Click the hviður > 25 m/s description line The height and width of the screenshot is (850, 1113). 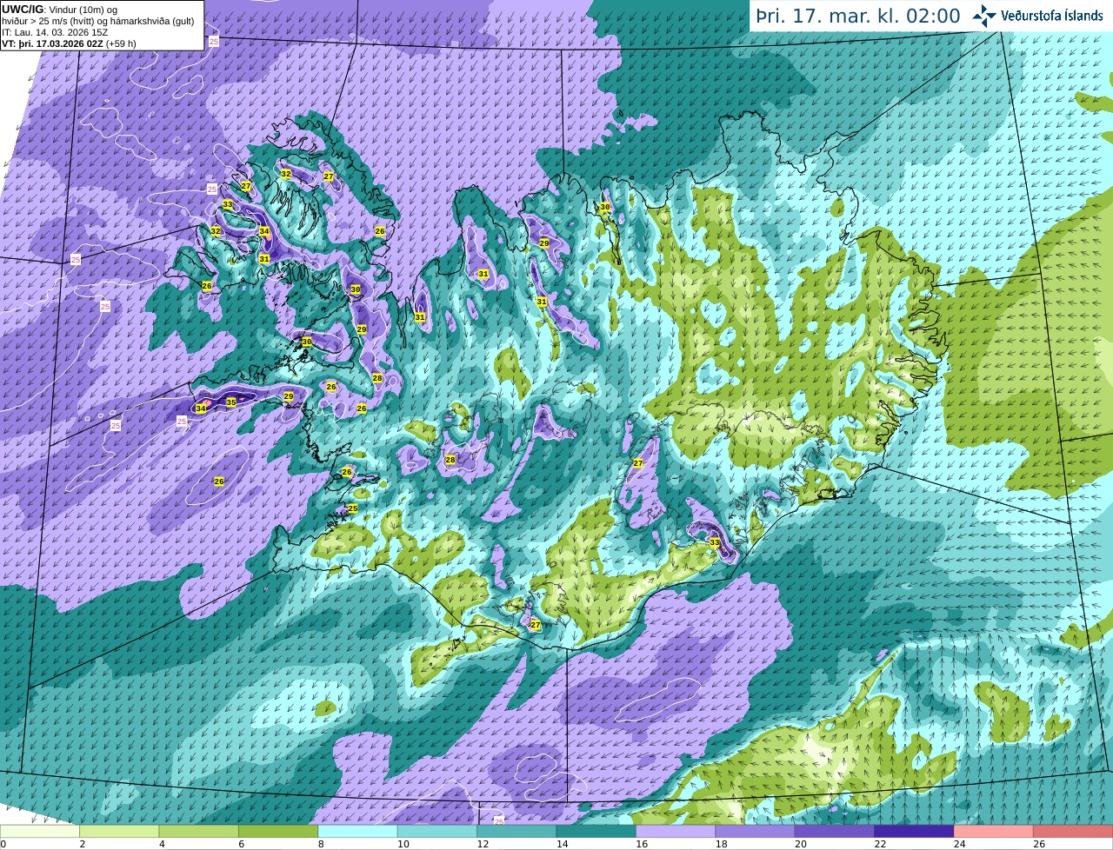(x=98, y=21)
